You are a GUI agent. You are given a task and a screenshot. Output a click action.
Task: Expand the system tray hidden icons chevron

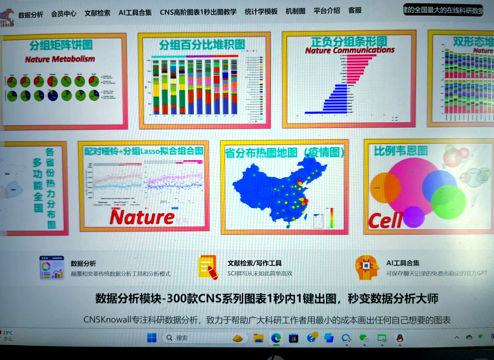click(457, 337)
